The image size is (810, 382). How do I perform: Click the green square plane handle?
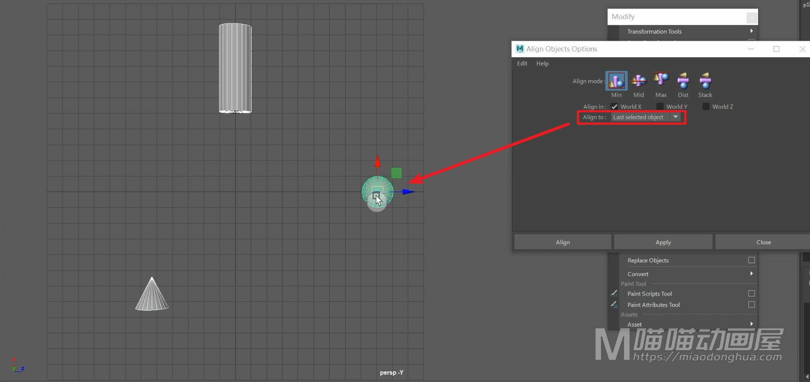tap(396, 173)
